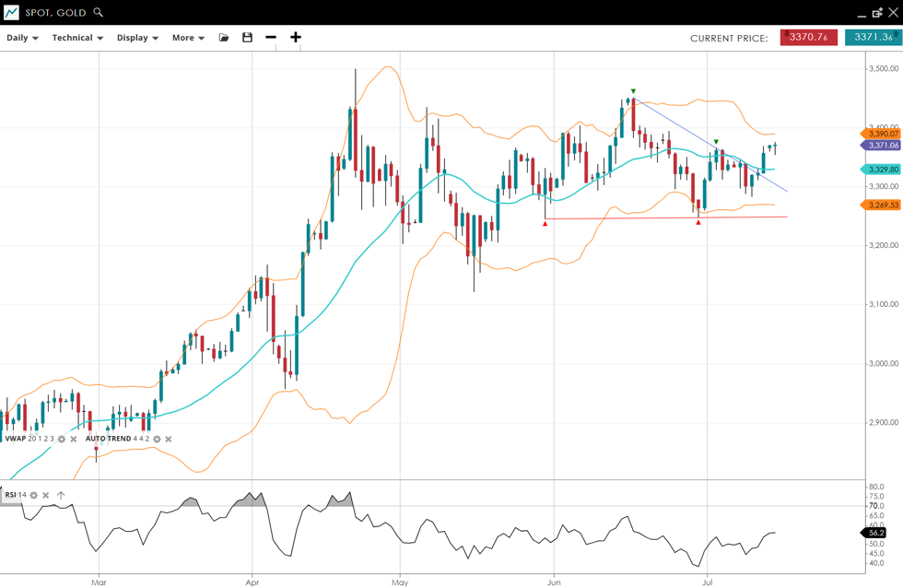The image size is (903, 588).
Task: Open the Daily timeframe dropdown
Action: (22, 38)
